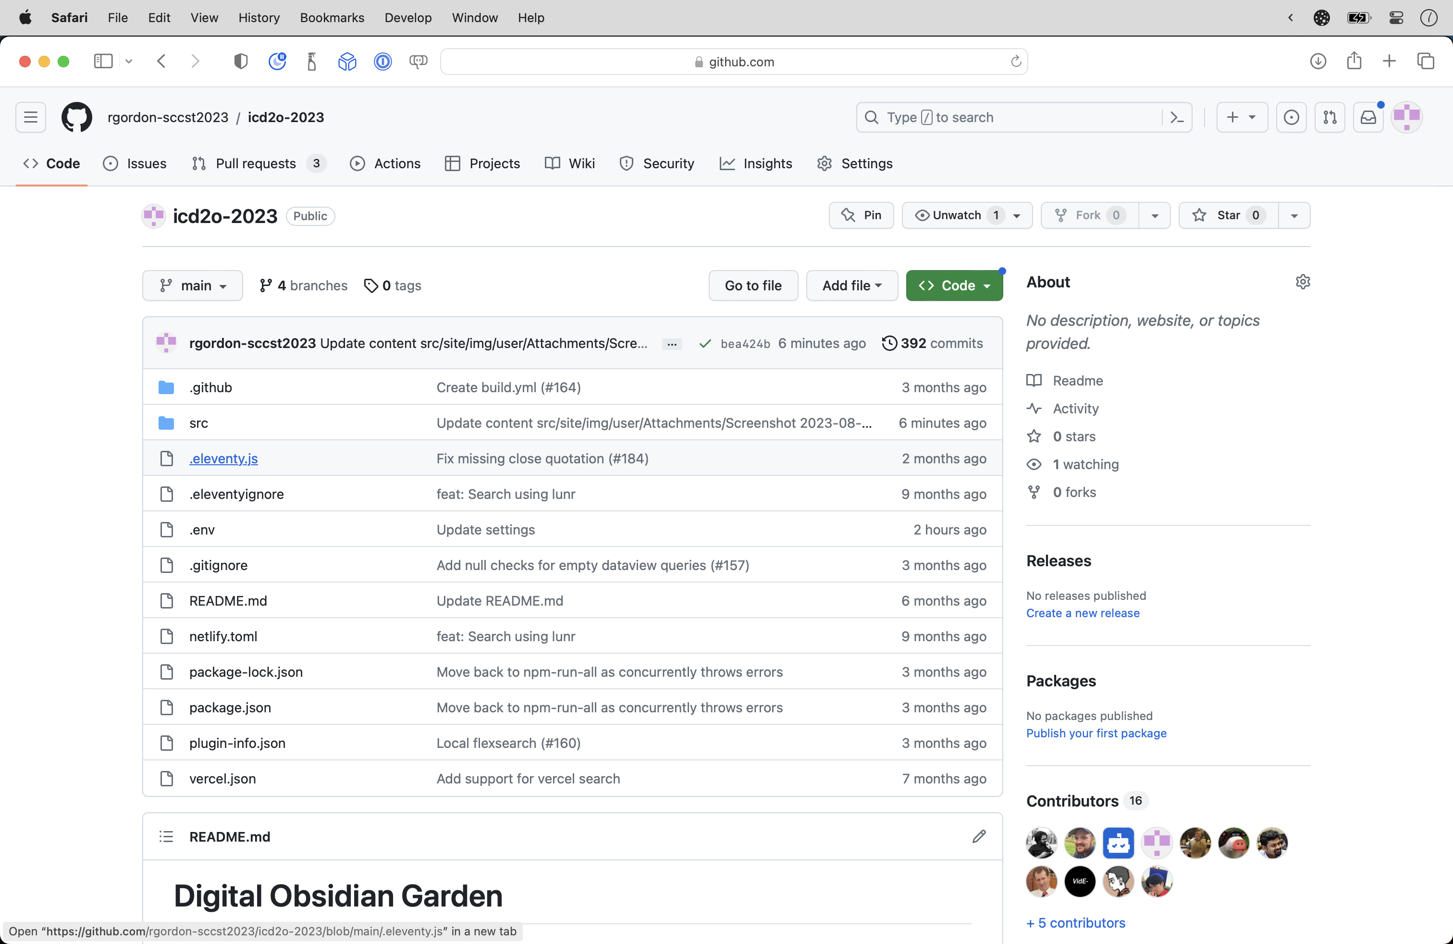Expand the Add file dropdown

tap(851, 286)
